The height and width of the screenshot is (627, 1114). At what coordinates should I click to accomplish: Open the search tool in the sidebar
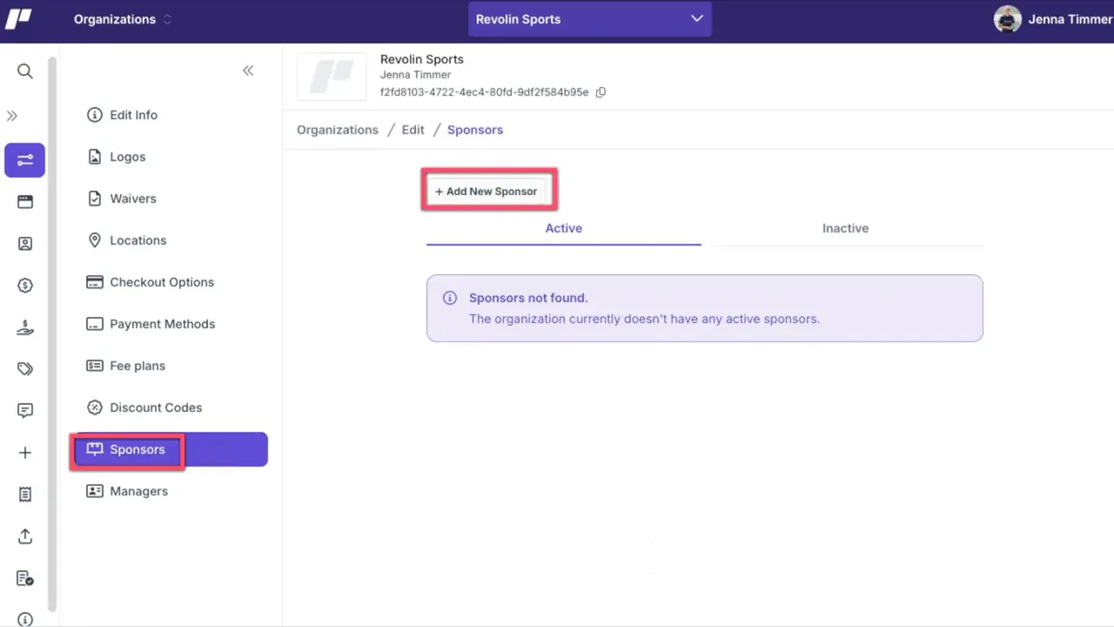pos(24,71)
